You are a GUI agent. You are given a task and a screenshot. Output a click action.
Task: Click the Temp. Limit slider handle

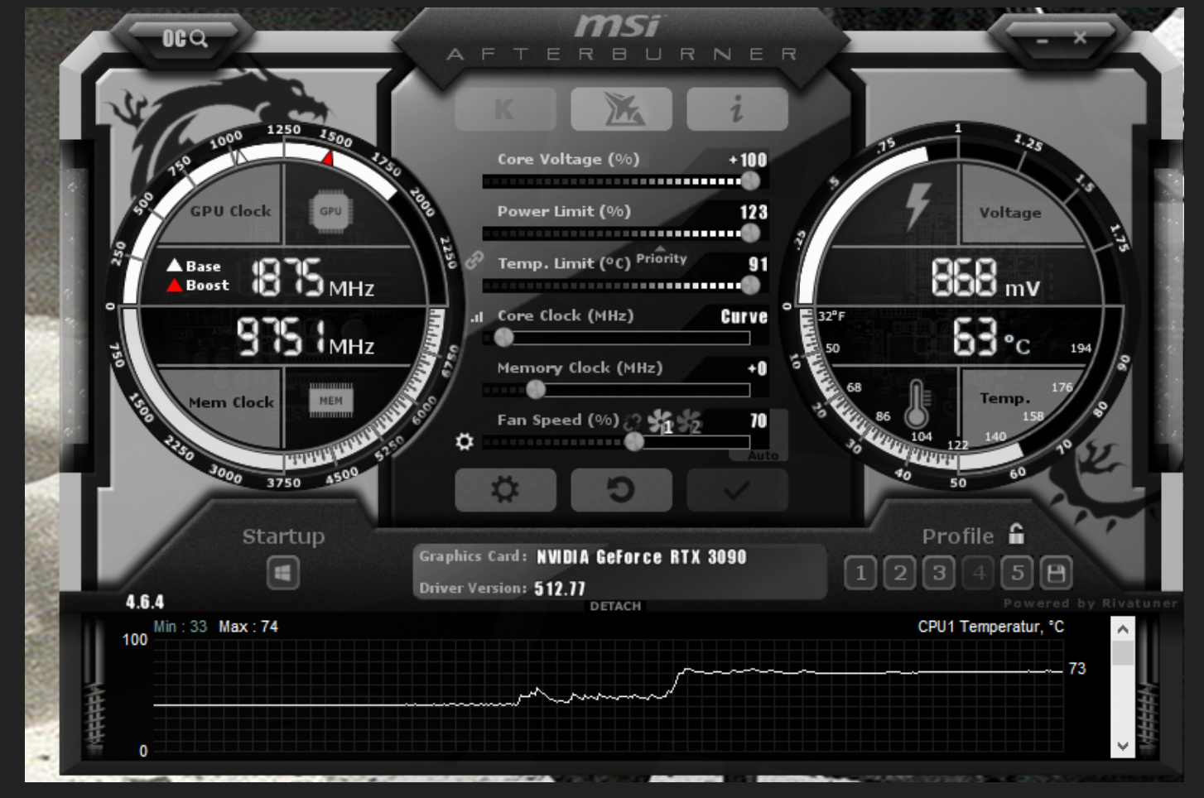pyautogui.click(x=750, y=286)
